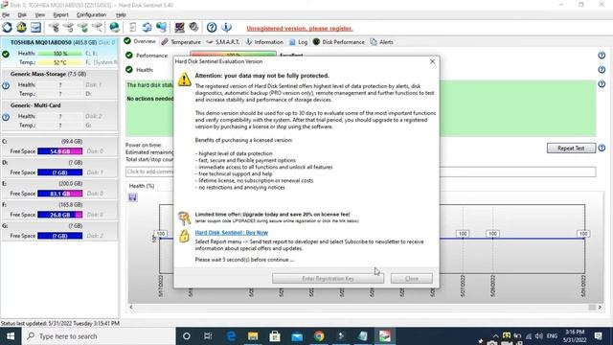Click the yellow warning alert toolbar icon
The width and height of the screenshot is (613, 345).
coord(21,28)
